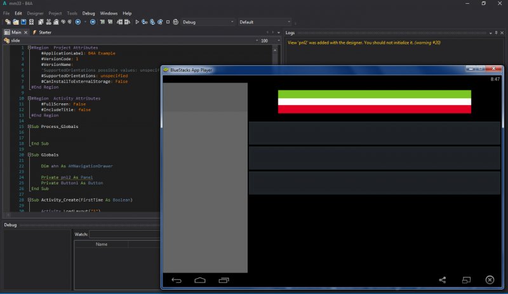Click the share icon in BlueStacks
The height and width of the screenshot is (294, 508).
point(443,279)
